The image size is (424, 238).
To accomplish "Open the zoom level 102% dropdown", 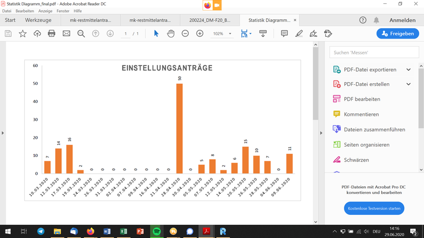I will point(221,34).
